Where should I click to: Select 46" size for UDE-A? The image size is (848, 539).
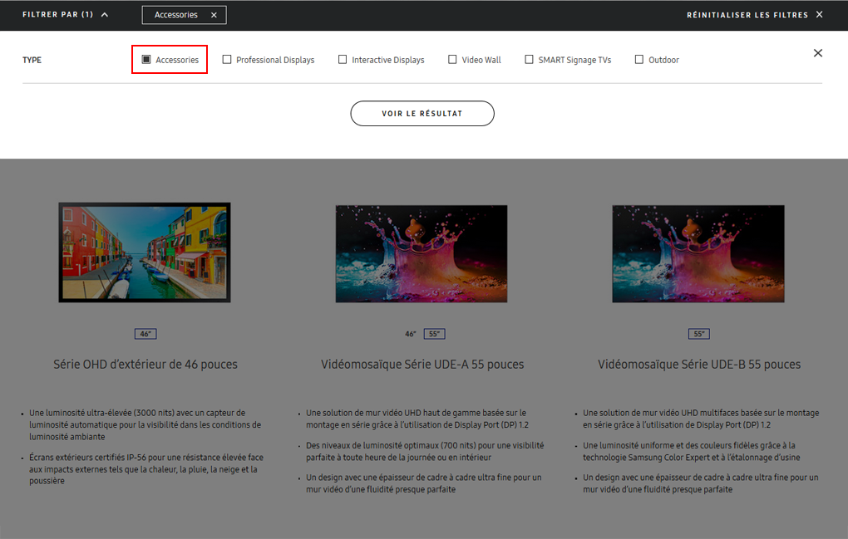coord(411,334)
